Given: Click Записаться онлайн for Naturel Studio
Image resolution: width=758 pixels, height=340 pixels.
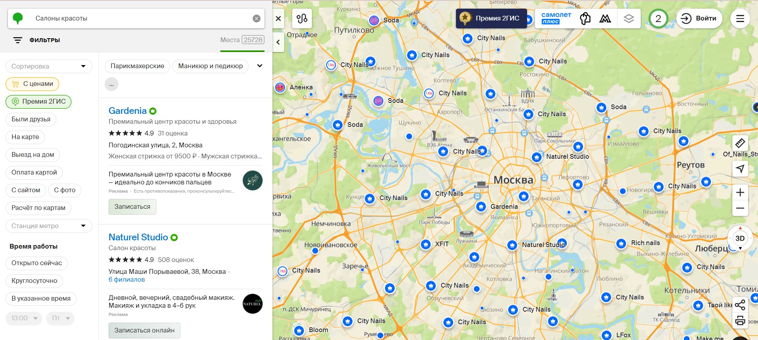Looking at the screenshot, I should click(x=144, y=331).
